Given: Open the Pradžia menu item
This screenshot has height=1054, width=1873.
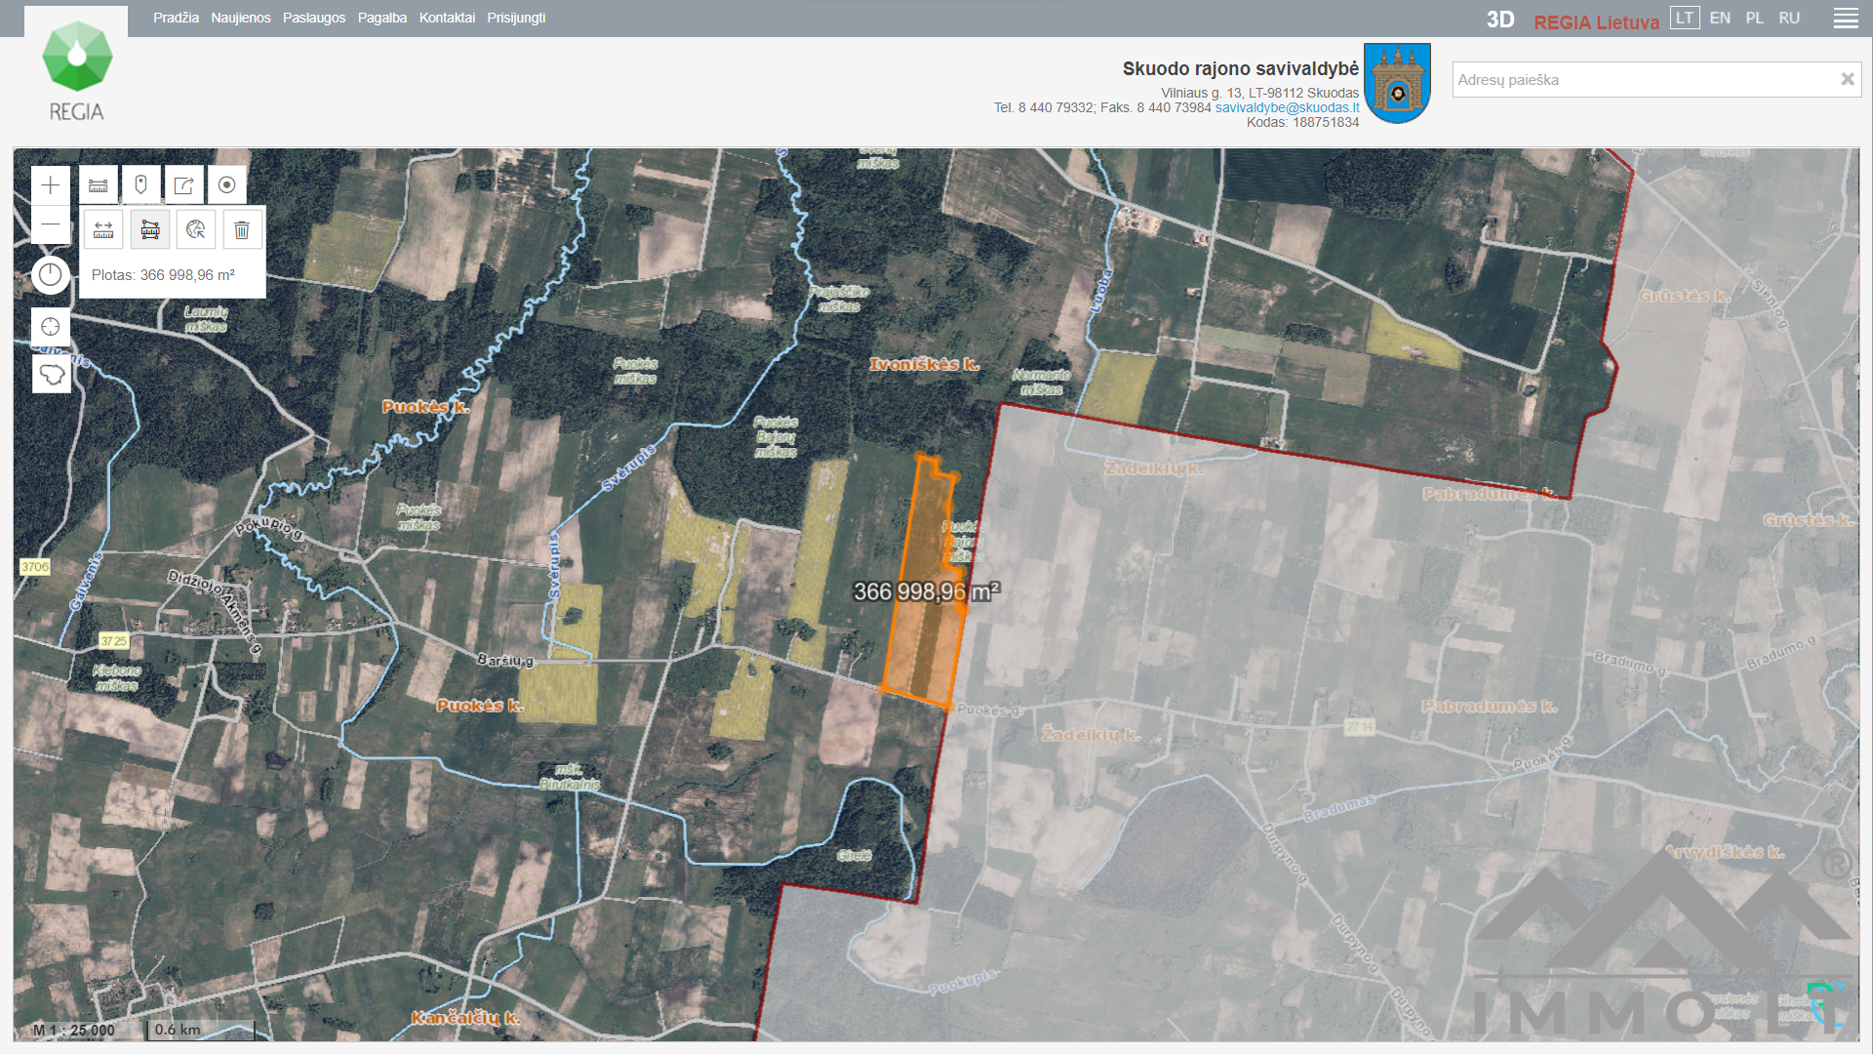Looking at the screenshot, I should tap(176, 18).
